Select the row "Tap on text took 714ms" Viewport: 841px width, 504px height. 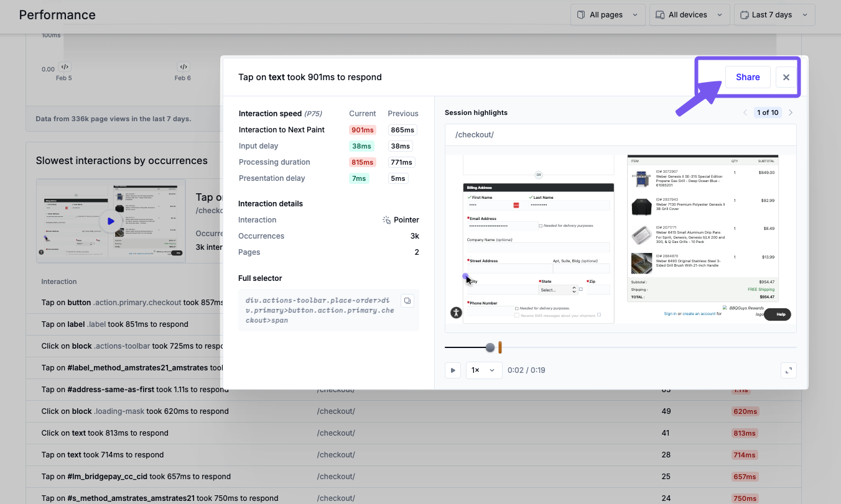pyautogui.click(x=413, y=455)
